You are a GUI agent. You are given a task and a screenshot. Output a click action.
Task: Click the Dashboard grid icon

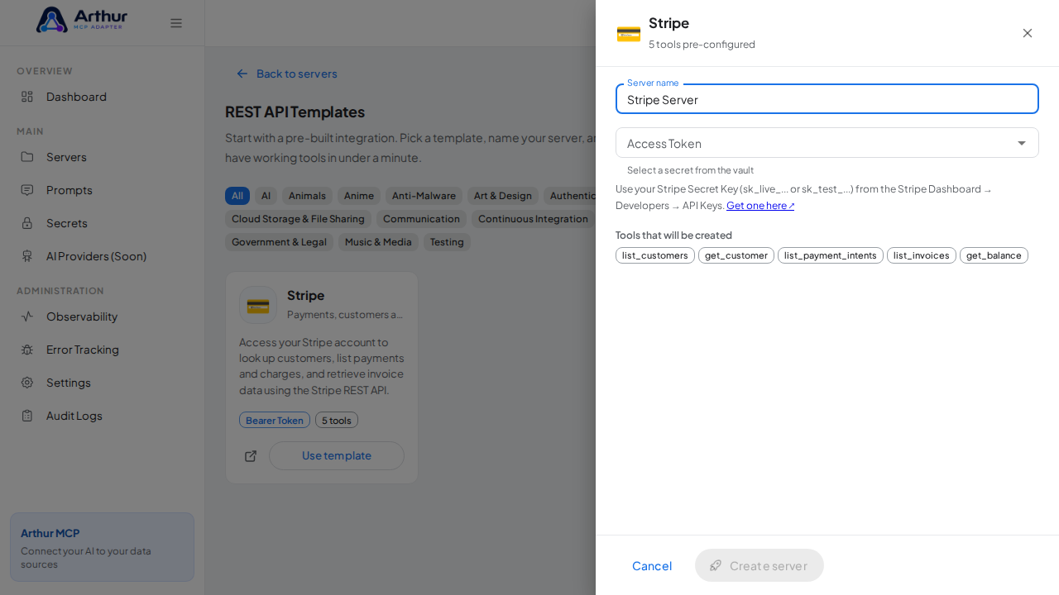tap(27, 97)
